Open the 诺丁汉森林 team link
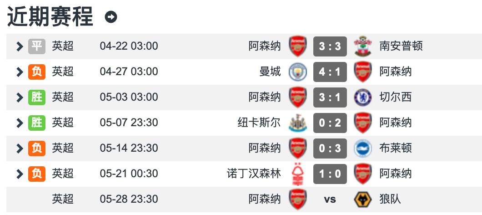 254,174
